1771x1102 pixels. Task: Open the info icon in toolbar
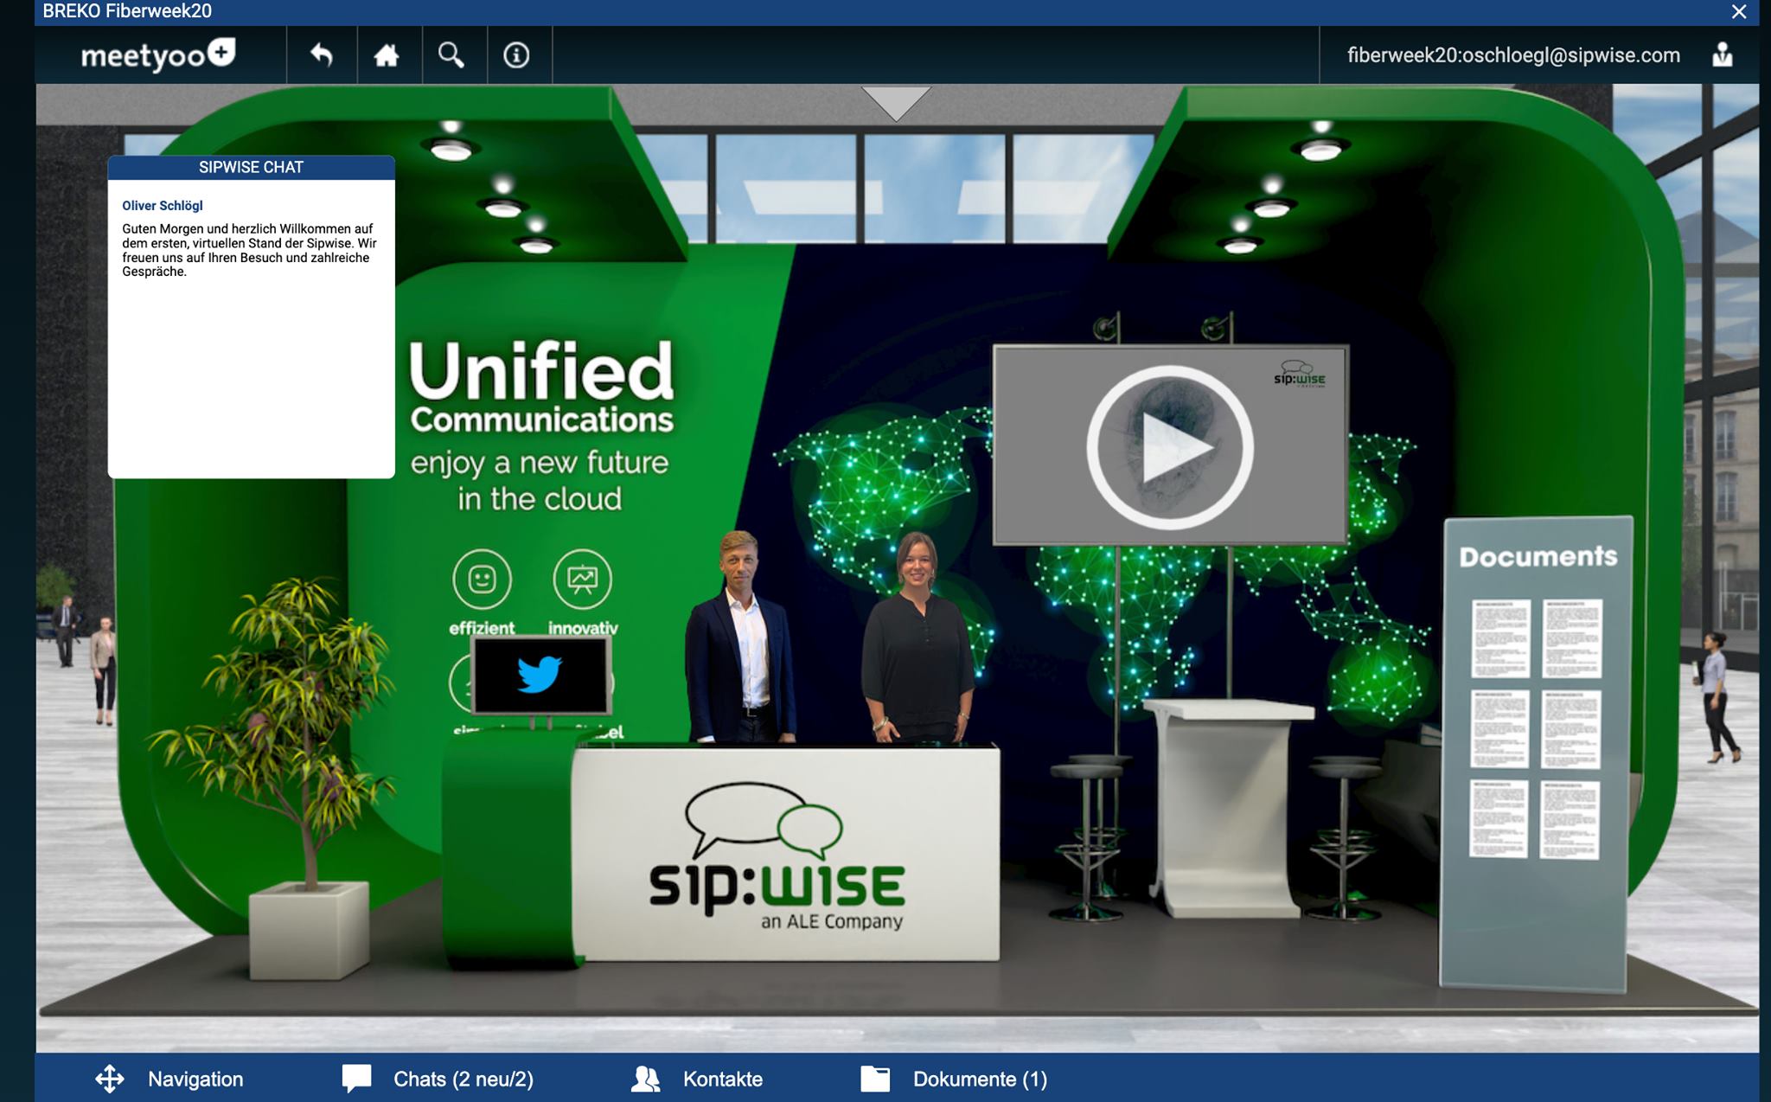(x=516, y=55)
